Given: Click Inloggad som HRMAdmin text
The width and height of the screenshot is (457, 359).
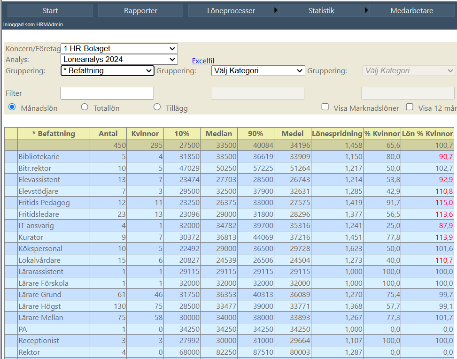Looking at the screenshot, I should pos(33,24).
